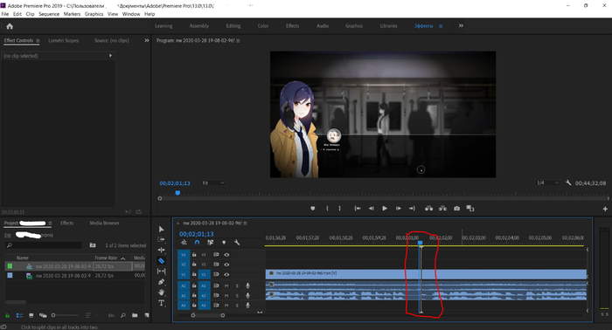This screenshot has width=612, height=330.
Task: Switch project panel to list view
Action: pos(19,315)
